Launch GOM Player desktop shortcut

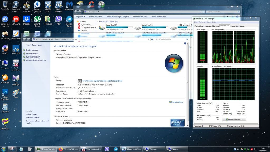pos(5,79)
